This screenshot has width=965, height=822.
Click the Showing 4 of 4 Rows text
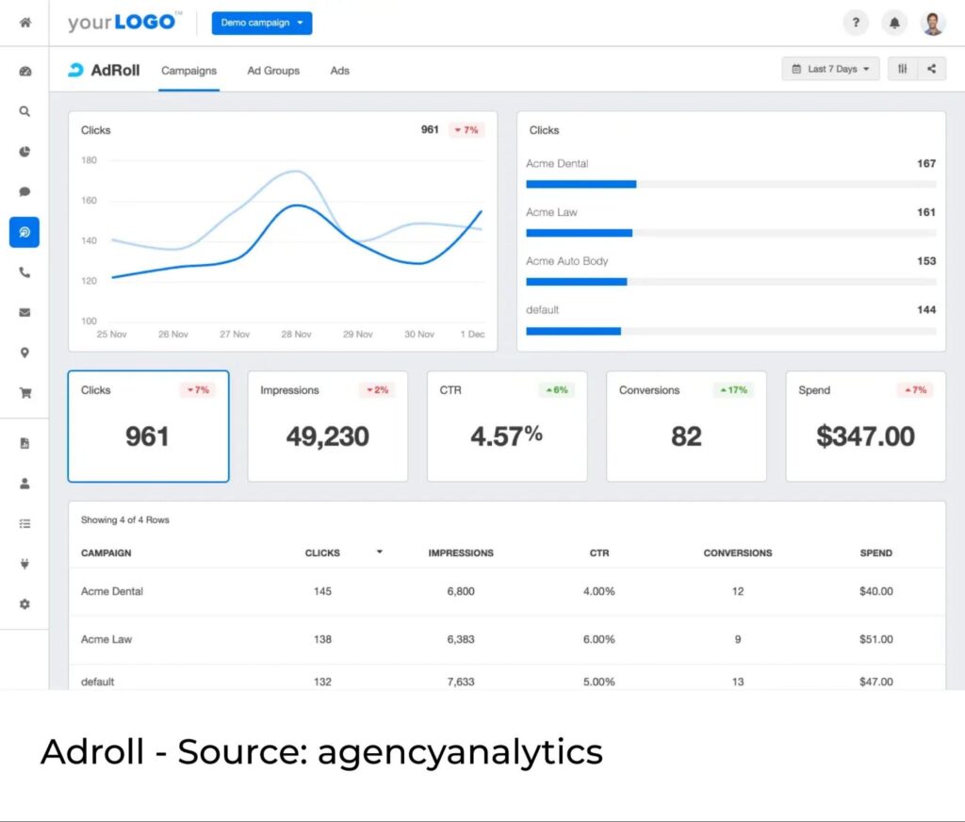click(125, 519)
